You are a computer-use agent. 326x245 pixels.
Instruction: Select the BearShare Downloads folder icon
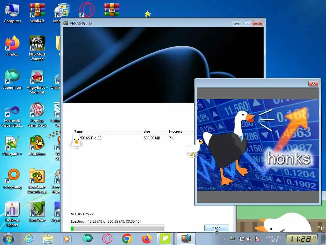point(37,181)
